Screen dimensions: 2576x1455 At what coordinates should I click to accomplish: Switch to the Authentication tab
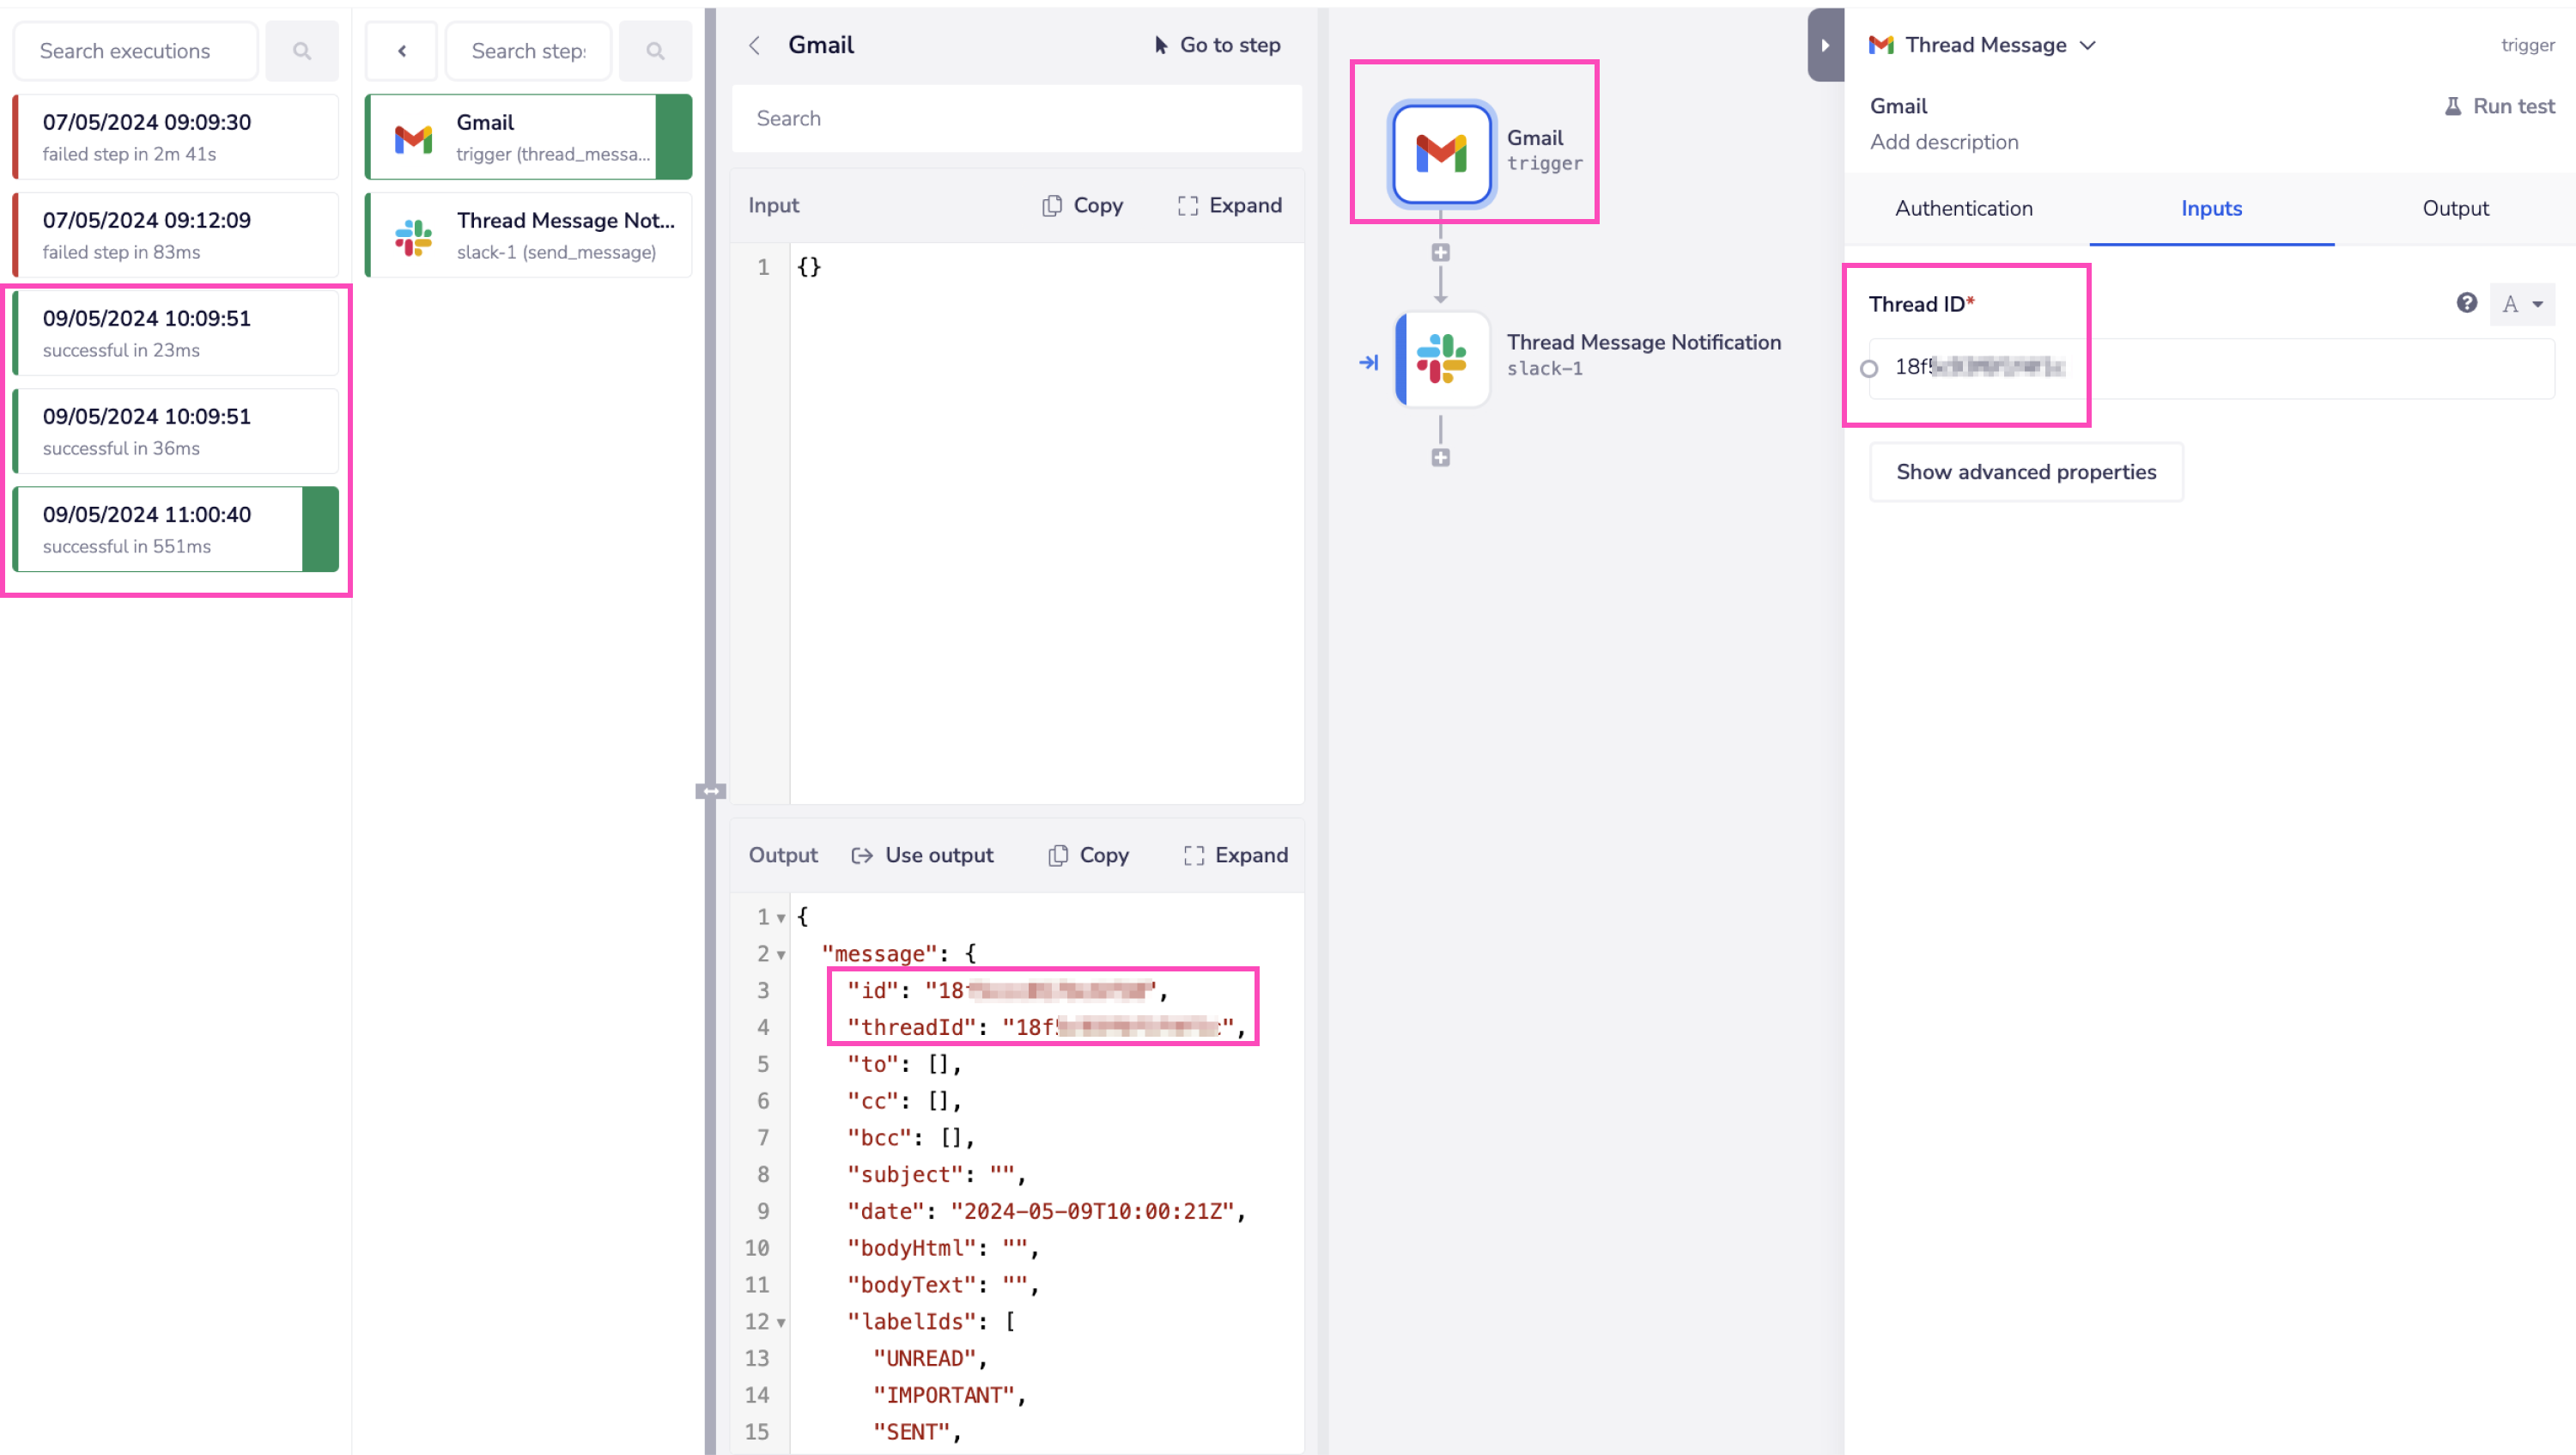[1963, 208]
